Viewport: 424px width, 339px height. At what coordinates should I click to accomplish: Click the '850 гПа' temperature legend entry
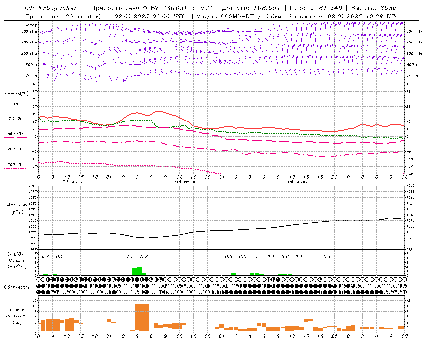click(x=15, y=134)
